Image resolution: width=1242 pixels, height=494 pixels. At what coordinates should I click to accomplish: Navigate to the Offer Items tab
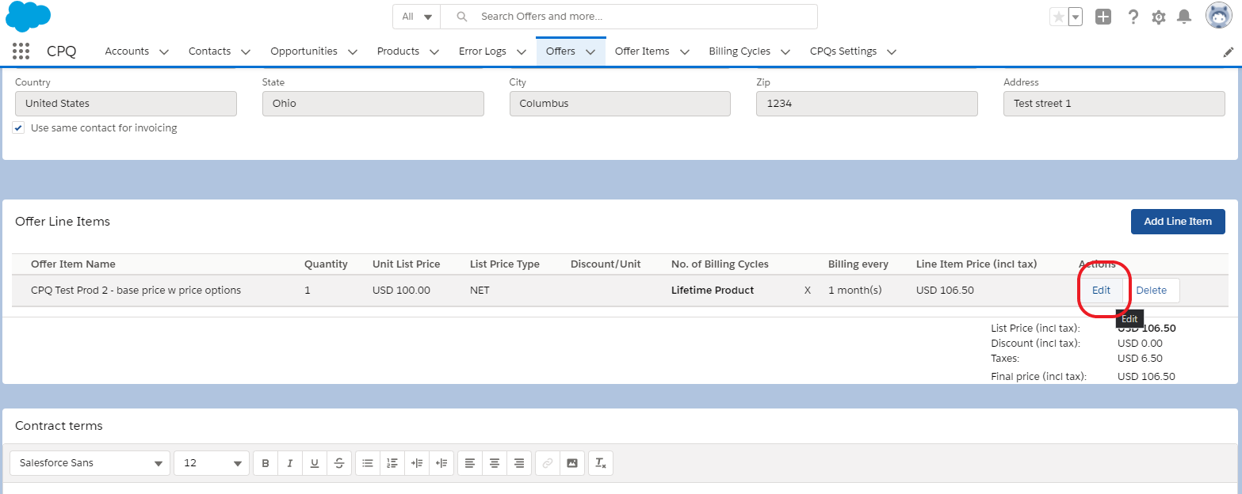pyautogui.click(x=642, y=51)
